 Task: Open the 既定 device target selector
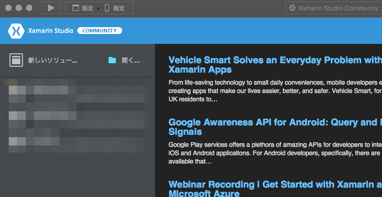tap(114, 8)
